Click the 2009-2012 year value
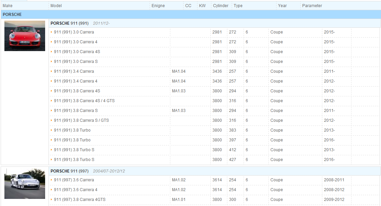Image resolution: width=381 pixels, height=206 pixels. pyautogui.click(x=334, y=200)
